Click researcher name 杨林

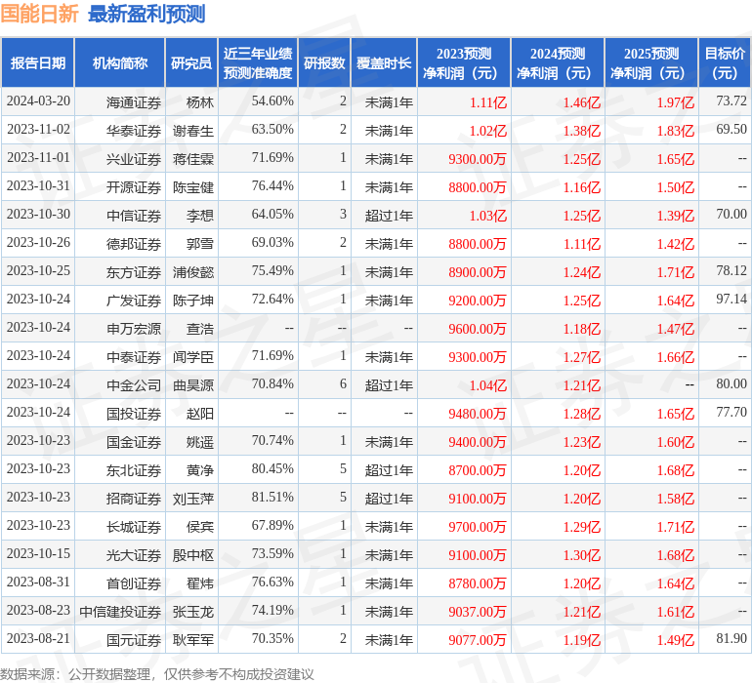coord(200,102)
